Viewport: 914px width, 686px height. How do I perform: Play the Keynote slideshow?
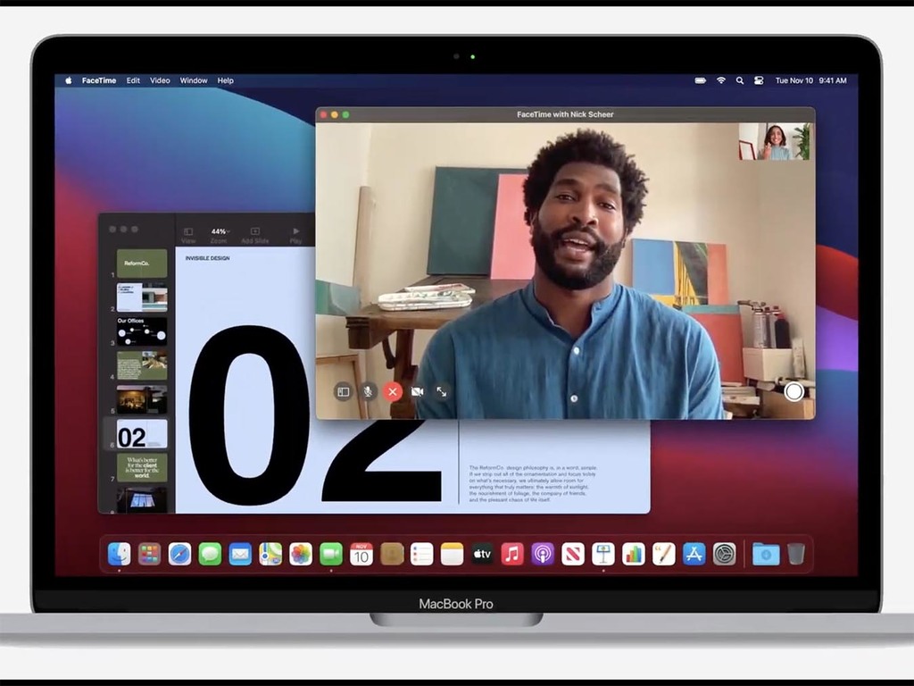(295, 236)
